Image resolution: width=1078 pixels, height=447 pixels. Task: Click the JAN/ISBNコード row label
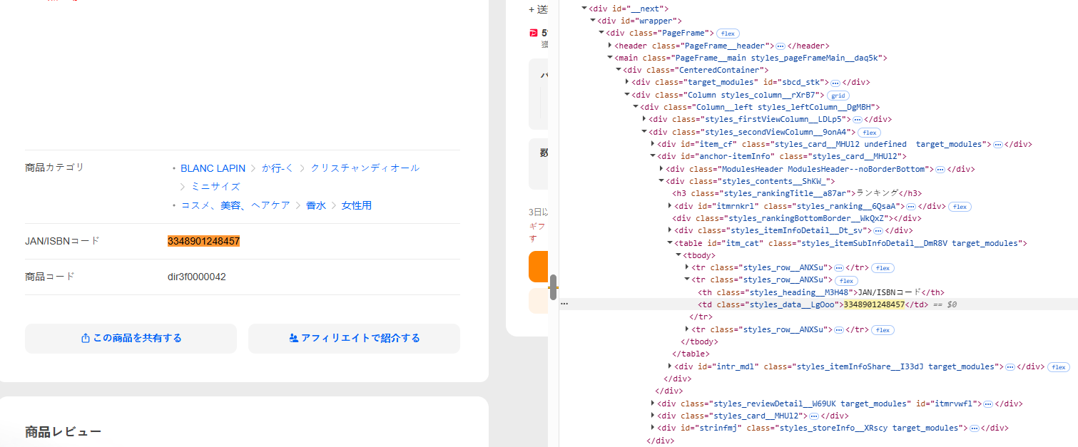point(62,241)
